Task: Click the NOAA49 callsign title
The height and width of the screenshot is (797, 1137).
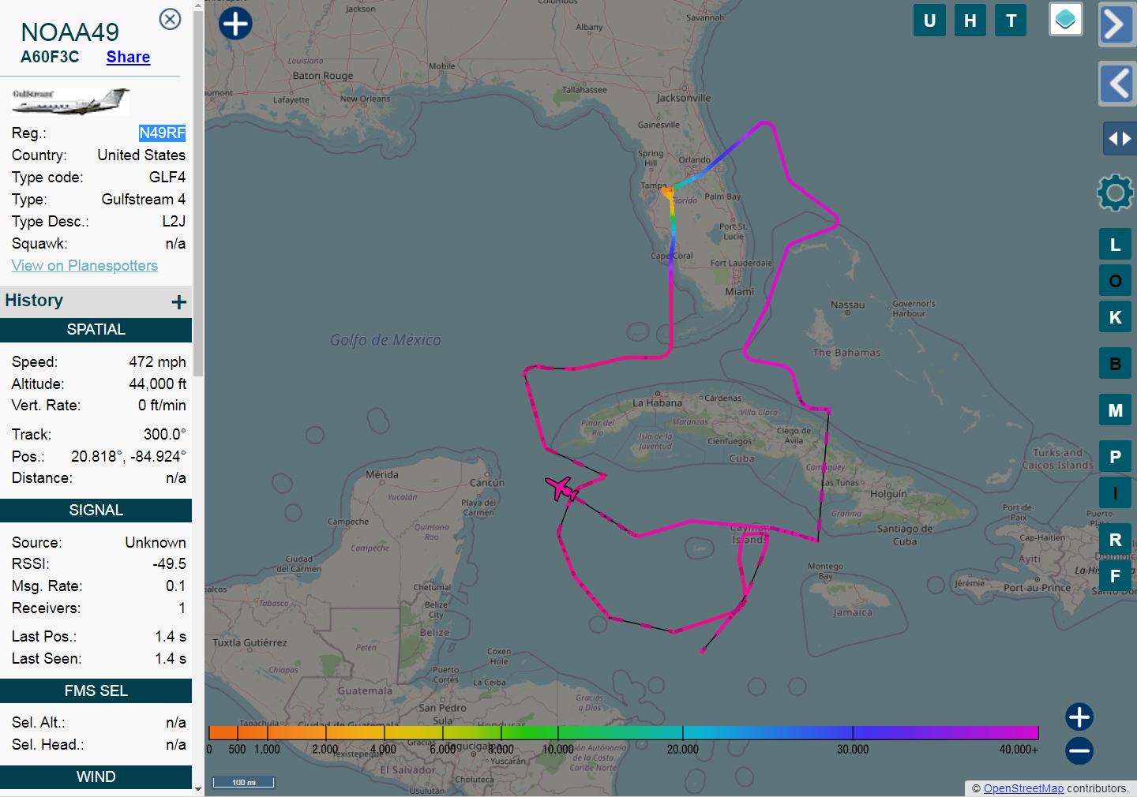Action: 69,32
